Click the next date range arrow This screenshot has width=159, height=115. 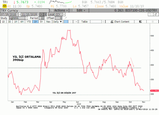click(x=45, y=14)
